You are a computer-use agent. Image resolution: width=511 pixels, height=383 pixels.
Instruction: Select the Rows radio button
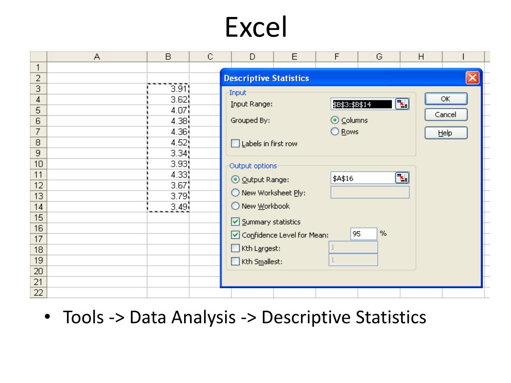pos(335,132)
